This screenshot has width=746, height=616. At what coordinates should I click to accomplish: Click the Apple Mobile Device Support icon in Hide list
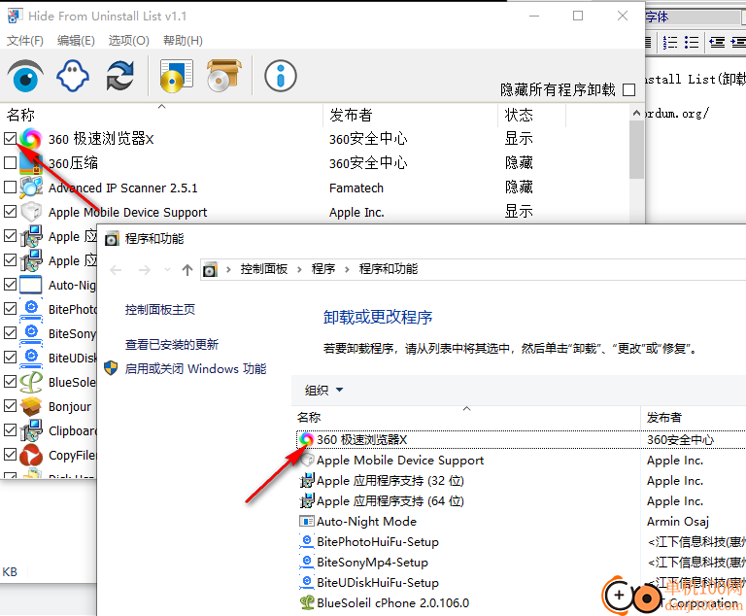[x=31, y=212]
